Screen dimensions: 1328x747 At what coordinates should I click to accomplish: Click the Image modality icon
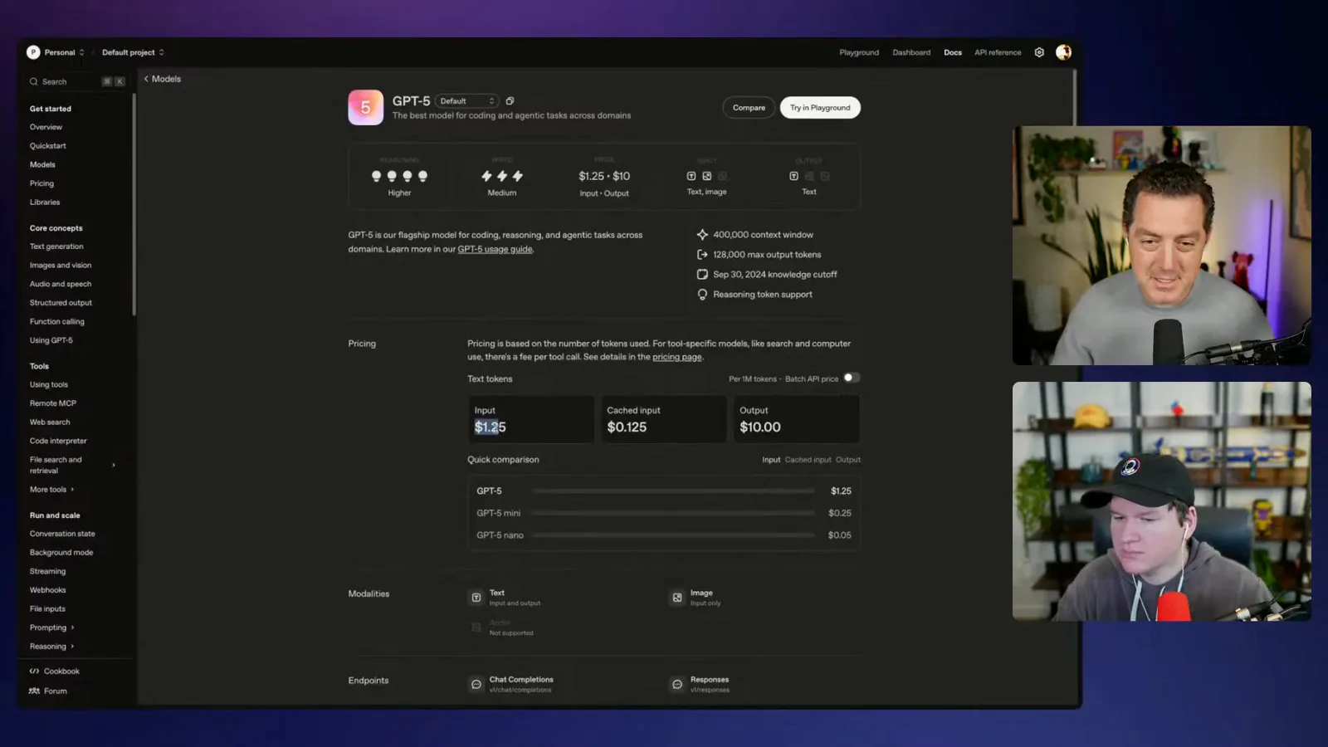click(x=677, y=598)
